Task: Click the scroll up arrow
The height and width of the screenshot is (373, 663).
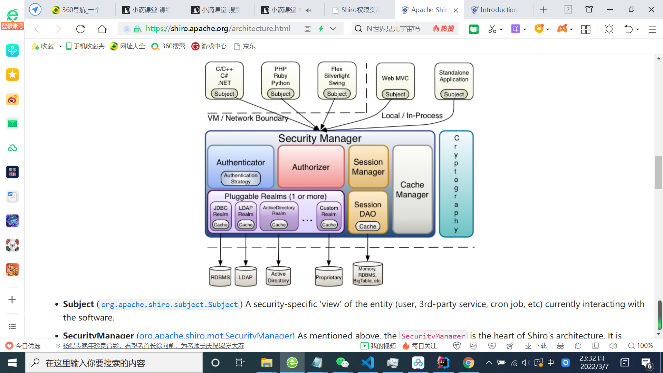Action: (659, 58)
